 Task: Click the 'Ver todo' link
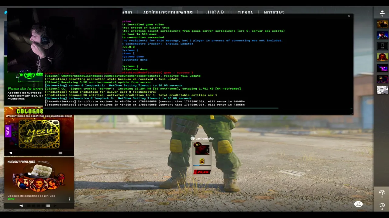(x=43, y=162)
